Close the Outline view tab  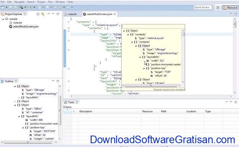[x=16, y=81]
